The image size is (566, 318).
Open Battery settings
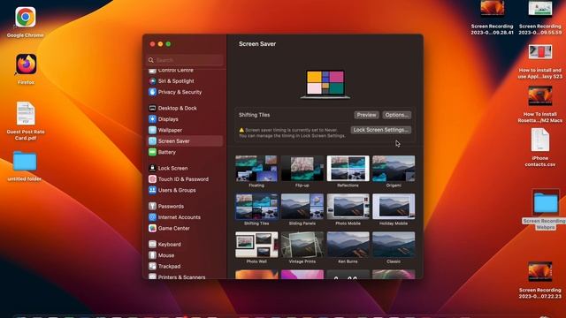(185, 152)
